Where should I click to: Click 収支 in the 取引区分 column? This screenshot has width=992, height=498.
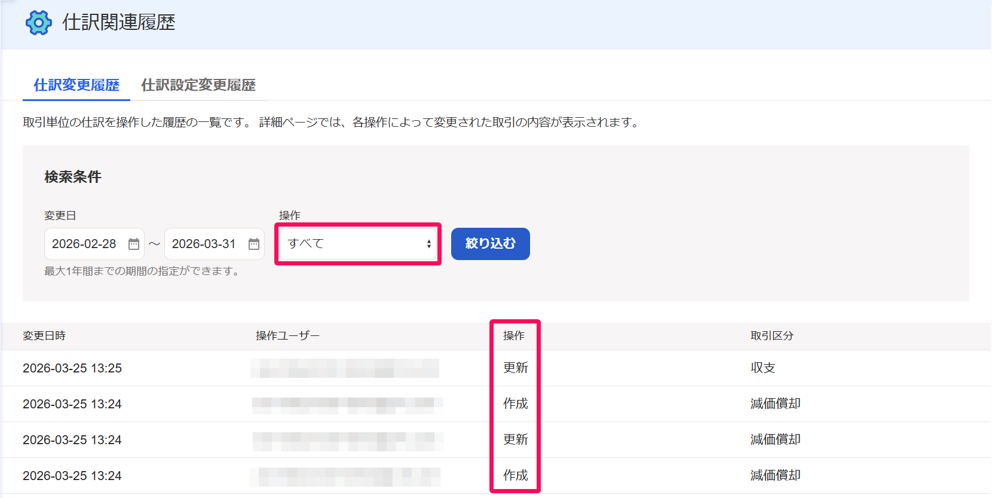pyautogui.click(x=763, y=368)
